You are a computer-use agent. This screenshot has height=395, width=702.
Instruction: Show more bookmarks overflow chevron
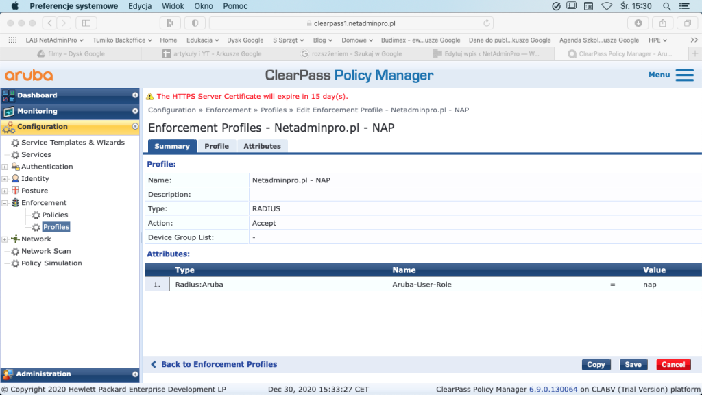coord(694,40)
